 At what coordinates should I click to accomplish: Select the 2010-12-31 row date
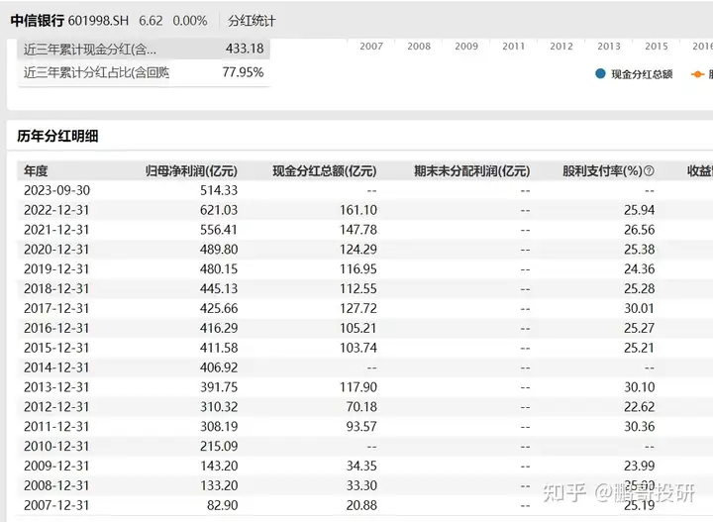point(56,446)
